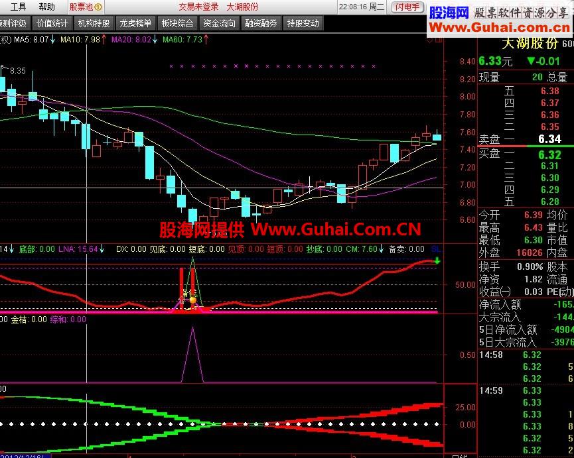
Task: Click sell-one price 6.34
Action: pyautogui.click(x=549, y=139)
